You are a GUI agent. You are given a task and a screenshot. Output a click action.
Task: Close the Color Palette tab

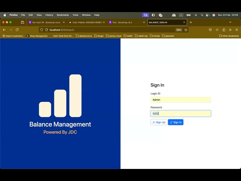click(104, 22)
